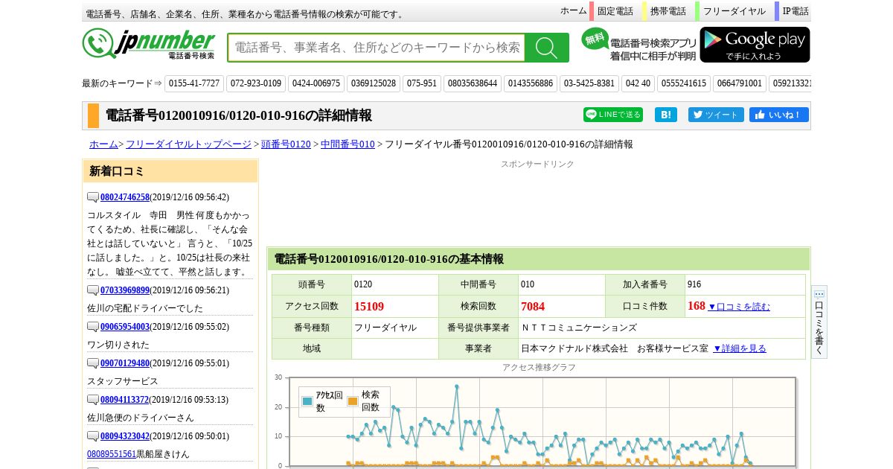
Task: Focus the phone number search field
Action: [x=377, y=48]
